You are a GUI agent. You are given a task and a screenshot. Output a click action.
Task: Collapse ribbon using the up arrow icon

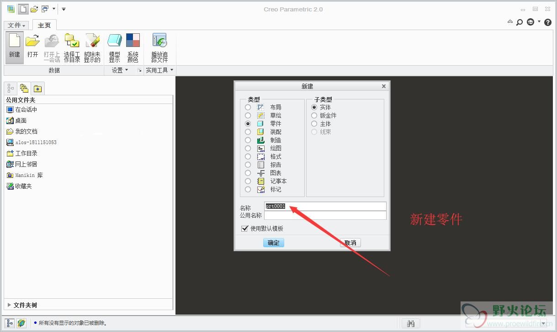(x=510, y=21)
